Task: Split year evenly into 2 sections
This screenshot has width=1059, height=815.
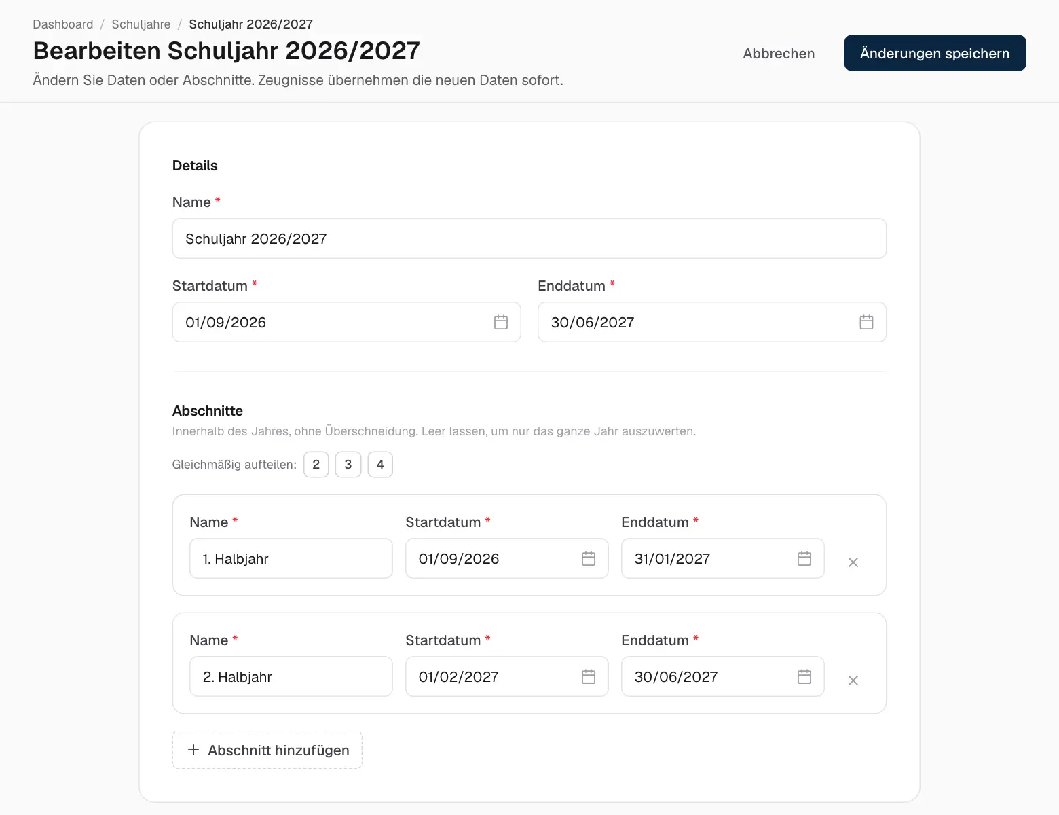Action: click(316, 465)
